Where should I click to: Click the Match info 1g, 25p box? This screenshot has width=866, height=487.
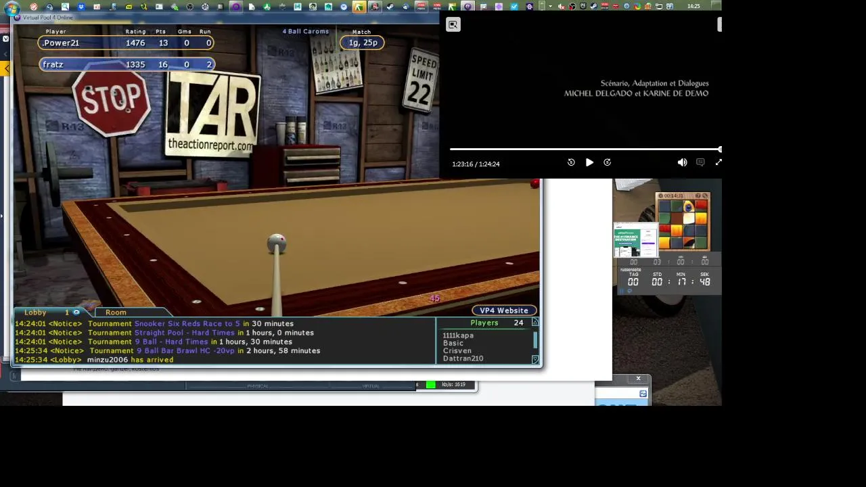tap(363, 43)
